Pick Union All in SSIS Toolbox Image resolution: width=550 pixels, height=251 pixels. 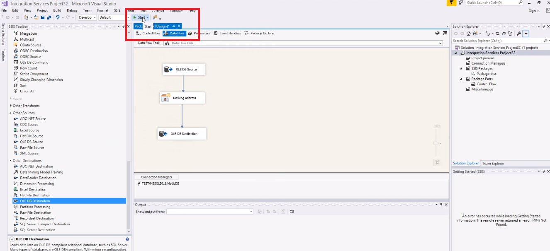click(x=27, y=91)
